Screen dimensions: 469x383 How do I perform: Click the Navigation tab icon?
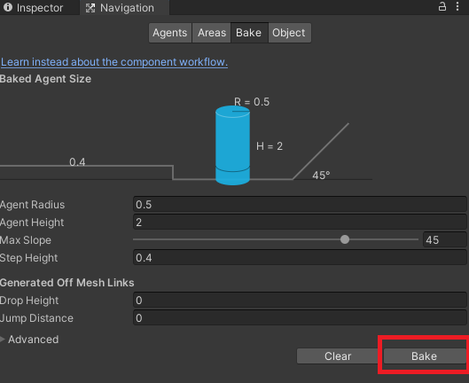point(90,8)
